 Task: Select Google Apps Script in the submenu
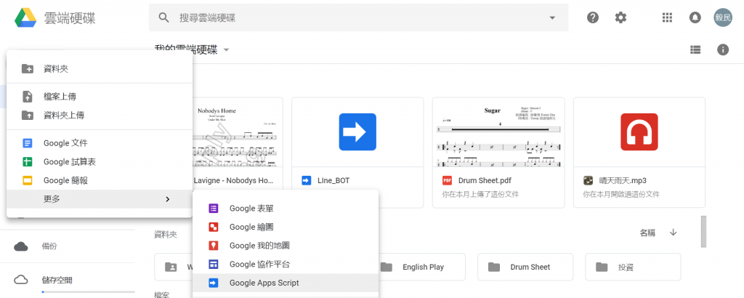[x=286, y=283]
